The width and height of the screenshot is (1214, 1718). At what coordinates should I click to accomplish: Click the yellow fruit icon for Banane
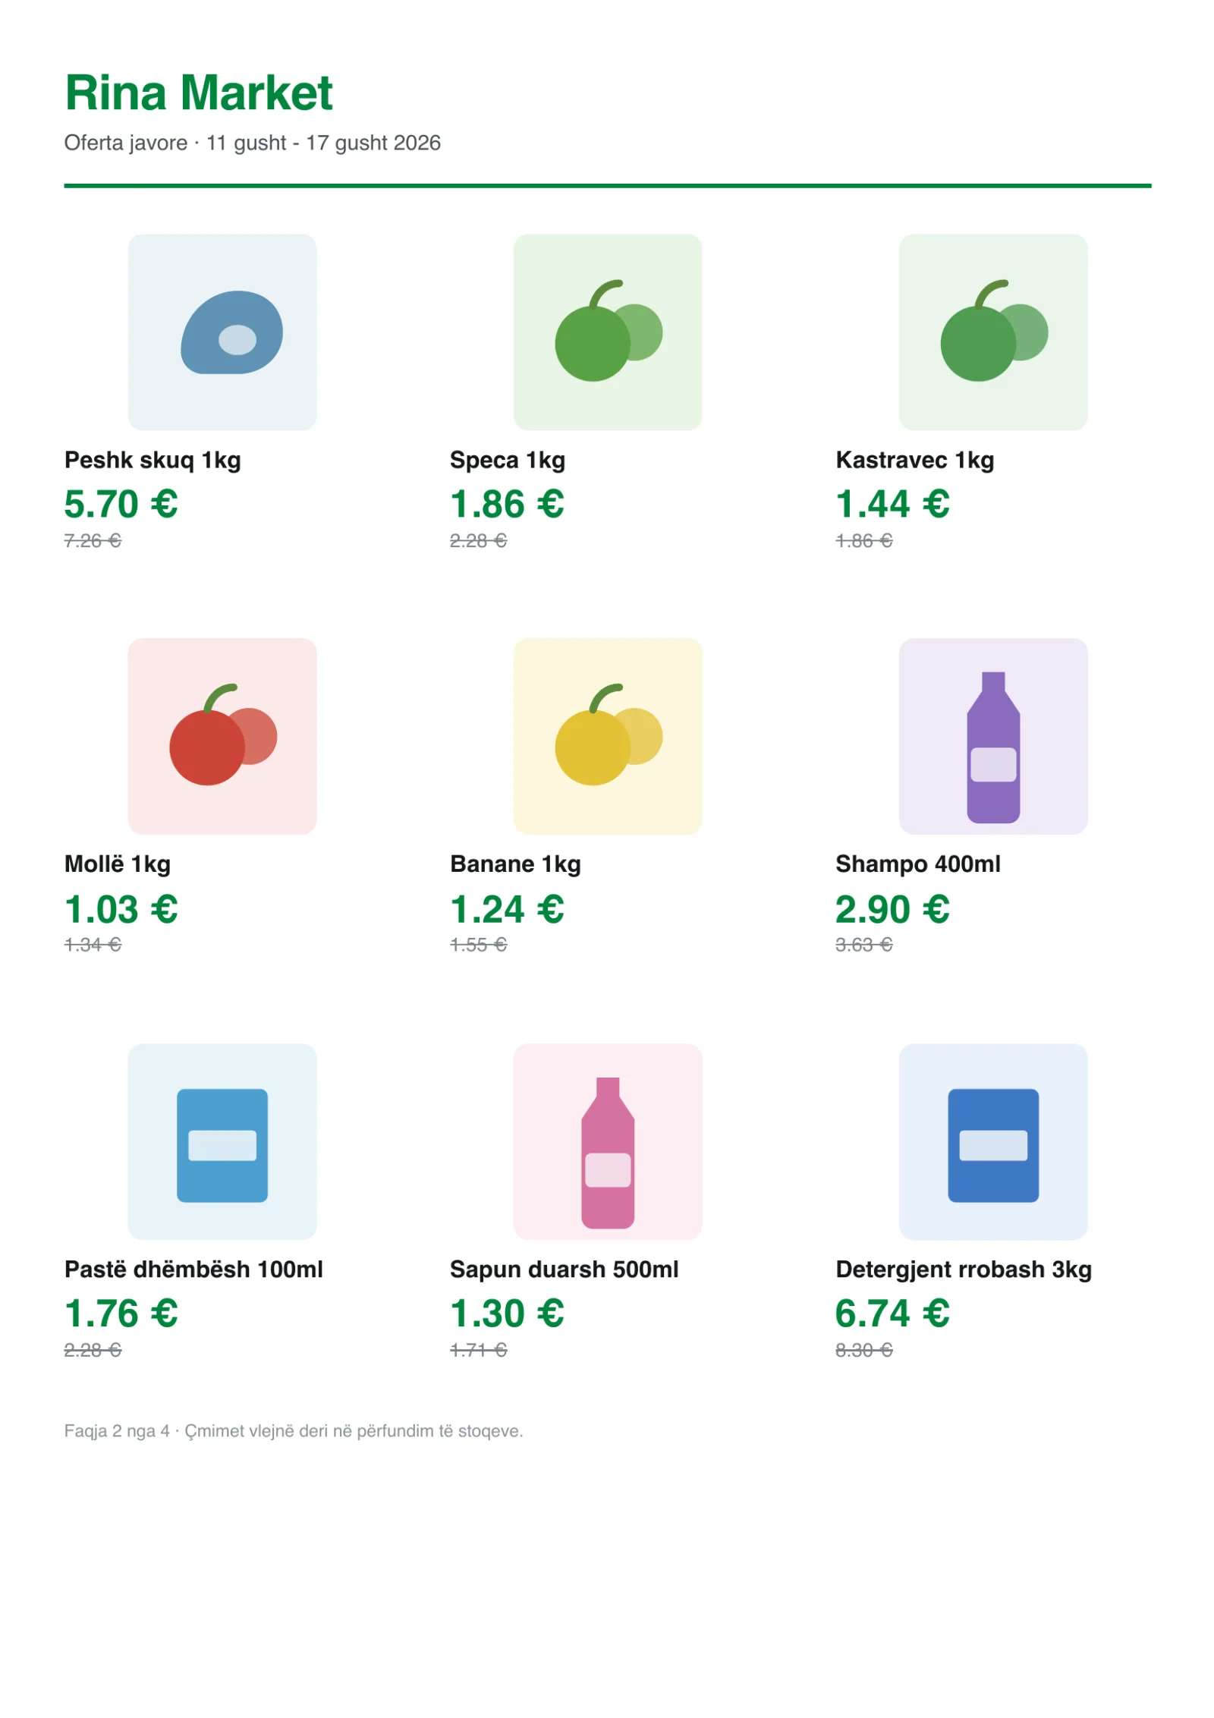pyautogui.click(x=609, y=734)
